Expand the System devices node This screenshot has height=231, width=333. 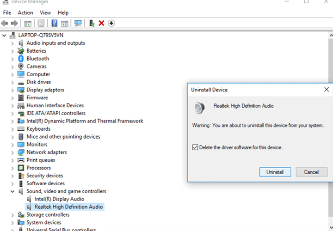12,223
